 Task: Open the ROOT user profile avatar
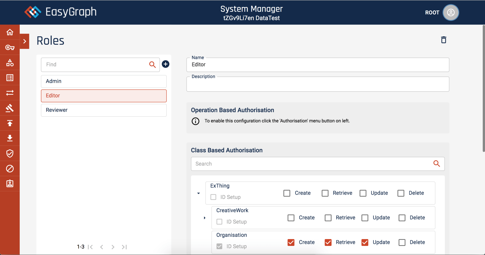tap(451, 13)
